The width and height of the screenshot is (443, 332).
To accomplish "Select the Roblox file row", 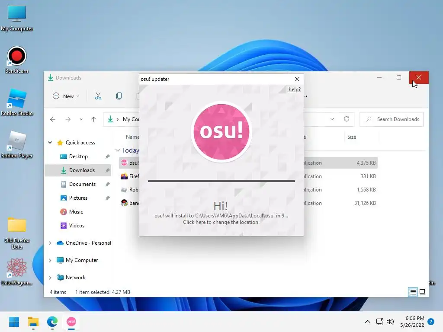I will click(x=129, y=190).
